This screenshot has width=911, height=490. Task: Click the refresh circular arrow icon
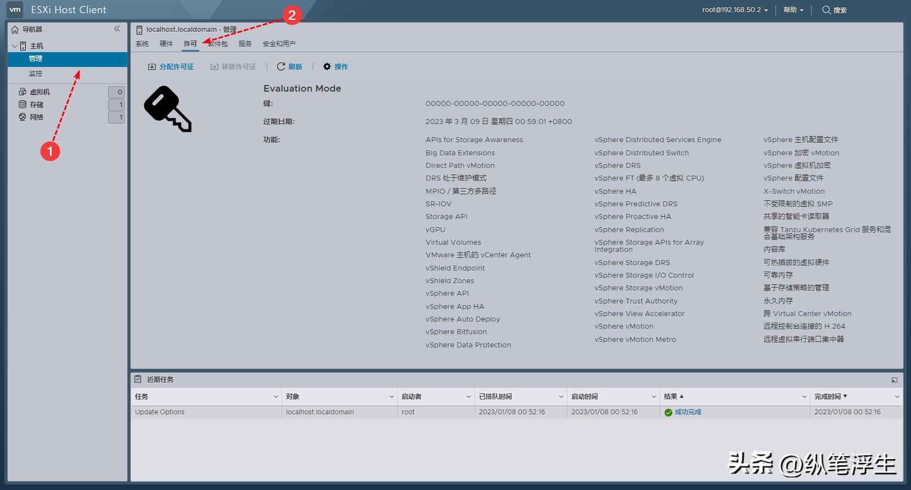click(281, 66)
